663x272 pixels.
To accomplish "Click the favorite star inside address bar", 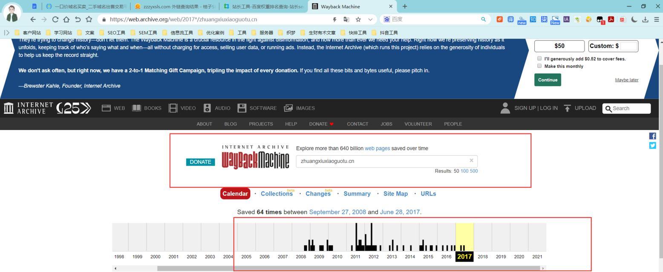I will 358,19.
